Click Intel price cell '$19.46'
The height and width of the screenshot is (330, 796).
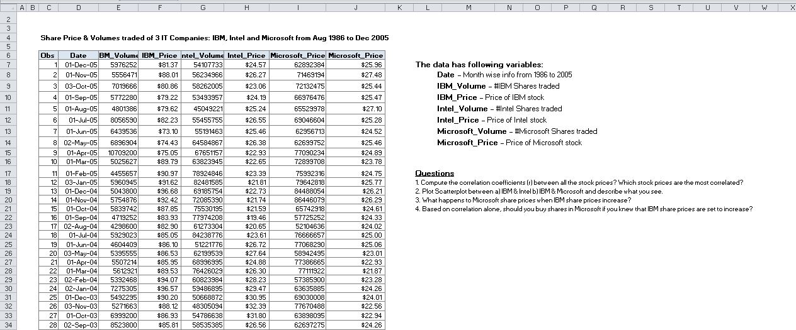click(x=246, y=217)
